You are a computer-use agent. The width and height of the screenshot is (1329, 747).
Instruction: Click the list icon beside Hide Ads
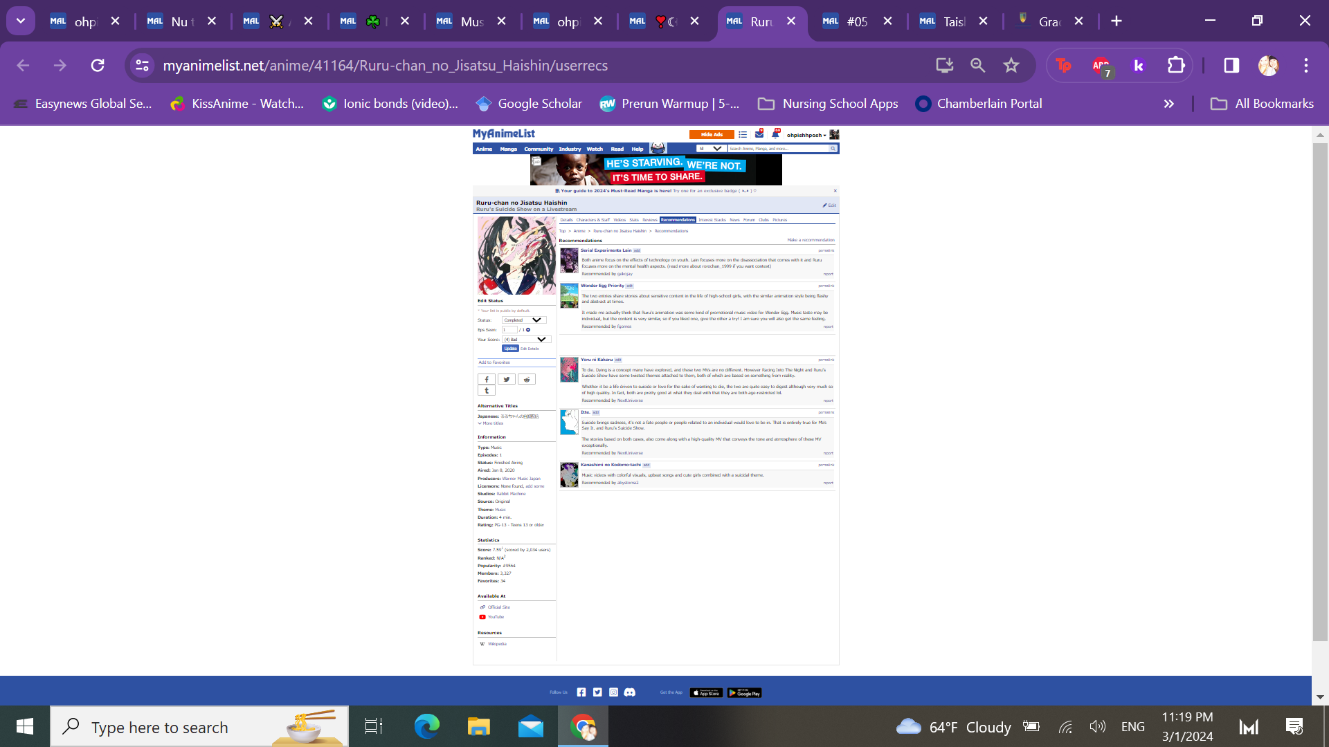(x=743, y=135)
